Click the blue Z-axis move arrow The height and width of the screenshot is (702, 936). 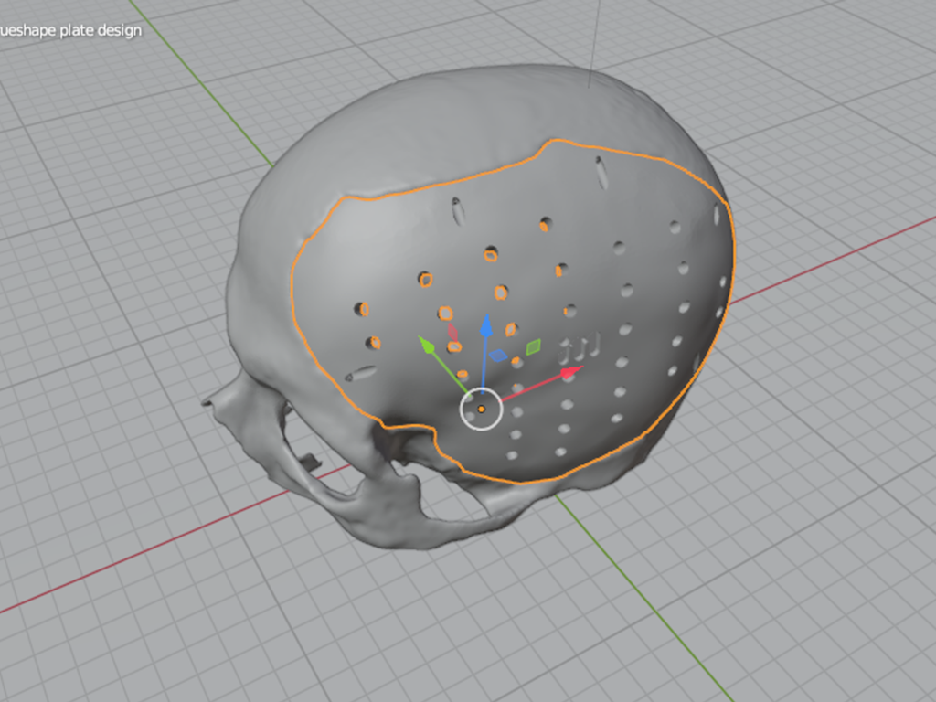[486, 325]
